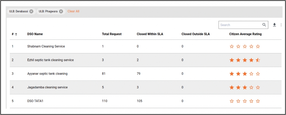This screenshot has width=286, height=115.
Task: Sort table by DSO Name header
Action: coord(35,34)
